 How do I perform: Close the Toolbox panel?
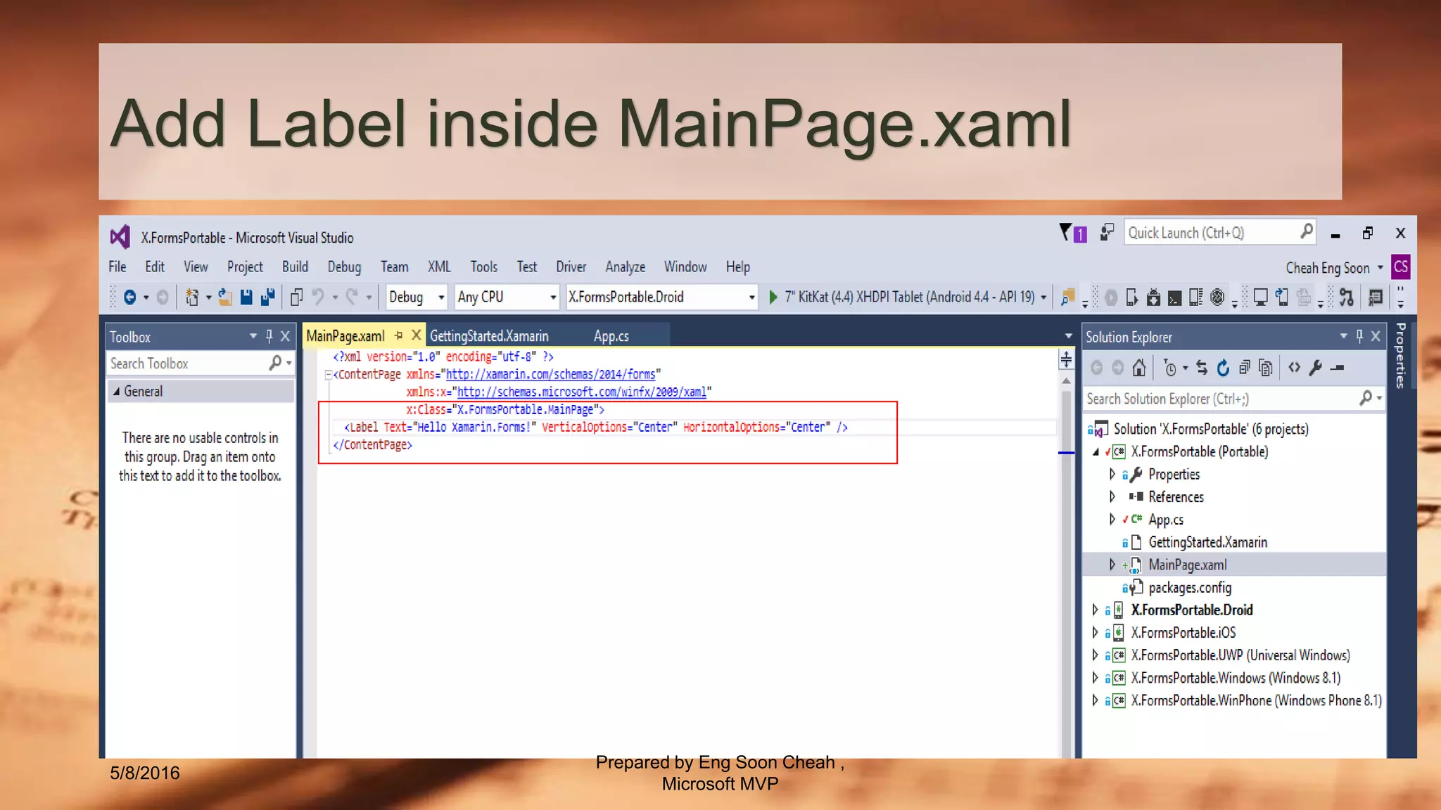click(x=285, y=337)
